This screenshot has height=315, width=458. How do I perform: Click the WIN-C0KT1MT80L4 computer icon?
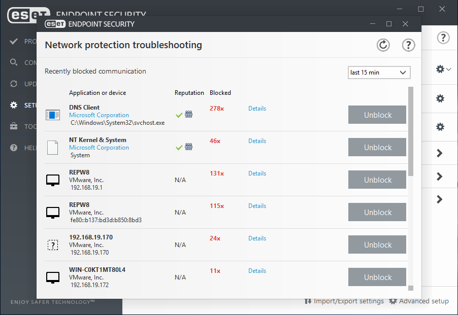[53, 277]
